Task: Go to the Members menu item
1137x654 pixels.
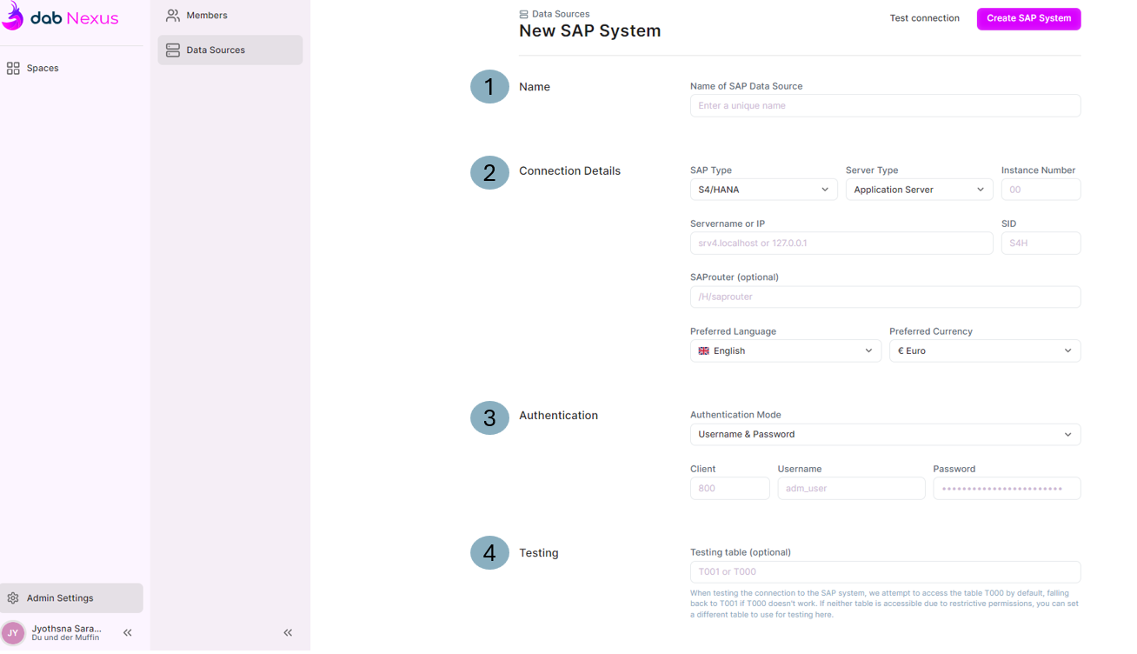Action: point(207,16)
